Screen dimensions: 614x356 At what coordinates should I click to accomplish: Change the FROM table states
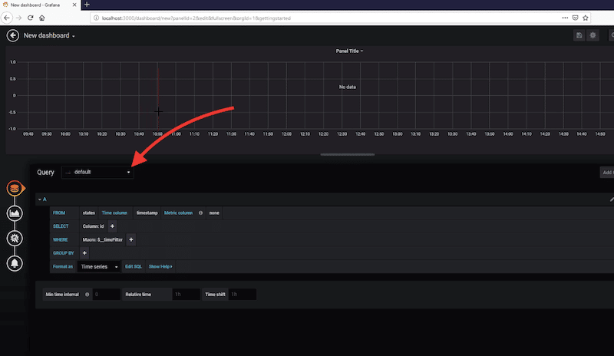pos(89,213)
